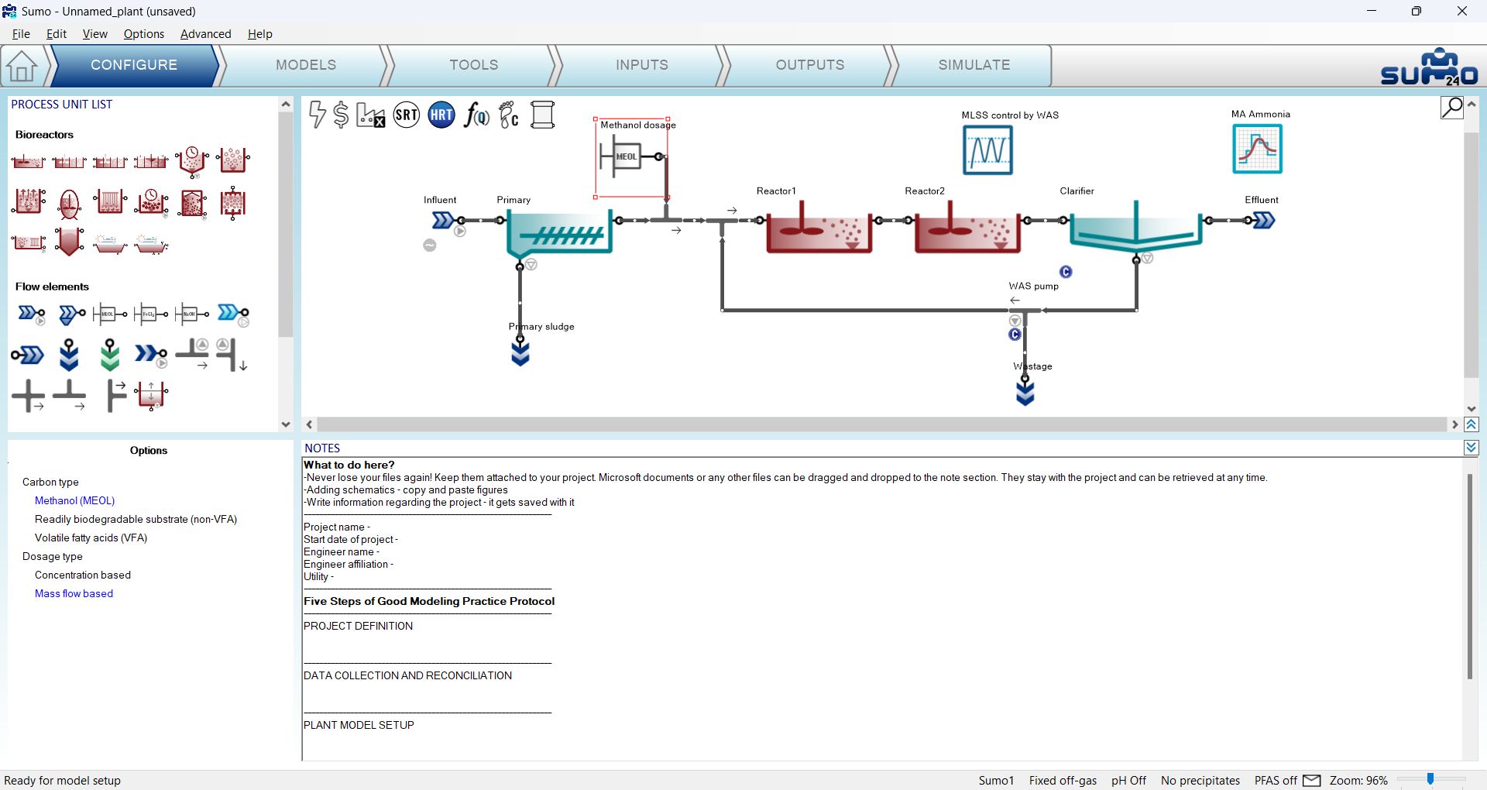Click the 'Project name -' line in Notes
This screenshot has height=790, width=1487.
pyautogui.click(x=337, y=527)
